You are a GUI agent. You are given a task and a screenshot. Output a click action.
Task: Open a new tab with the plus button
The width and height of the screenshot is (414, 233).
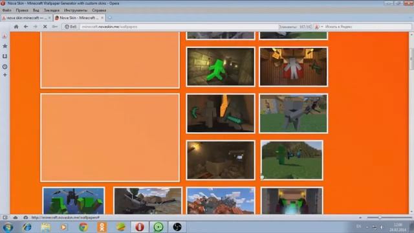tap(110, 17)
